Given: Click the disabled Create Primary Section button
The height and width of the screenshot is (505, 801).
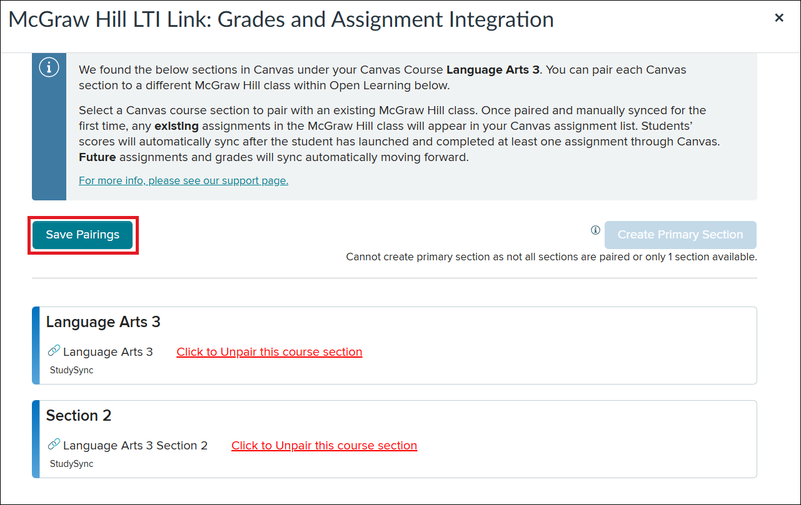Looking at the screenshot, I should [680, 234].
